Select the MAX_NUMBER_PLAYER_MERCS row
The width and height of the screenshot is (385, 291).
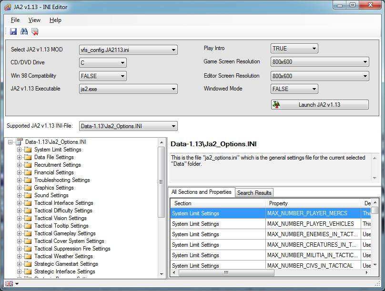pyautogui.click(x=271, y=213)
